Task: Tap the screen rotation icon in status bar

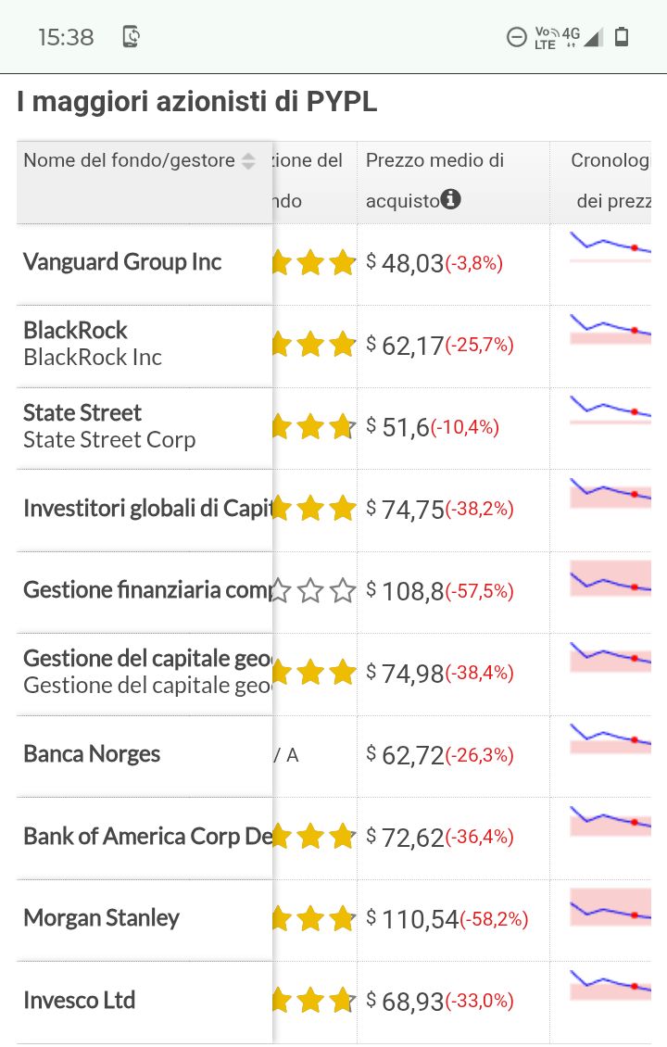Action: 131,37
